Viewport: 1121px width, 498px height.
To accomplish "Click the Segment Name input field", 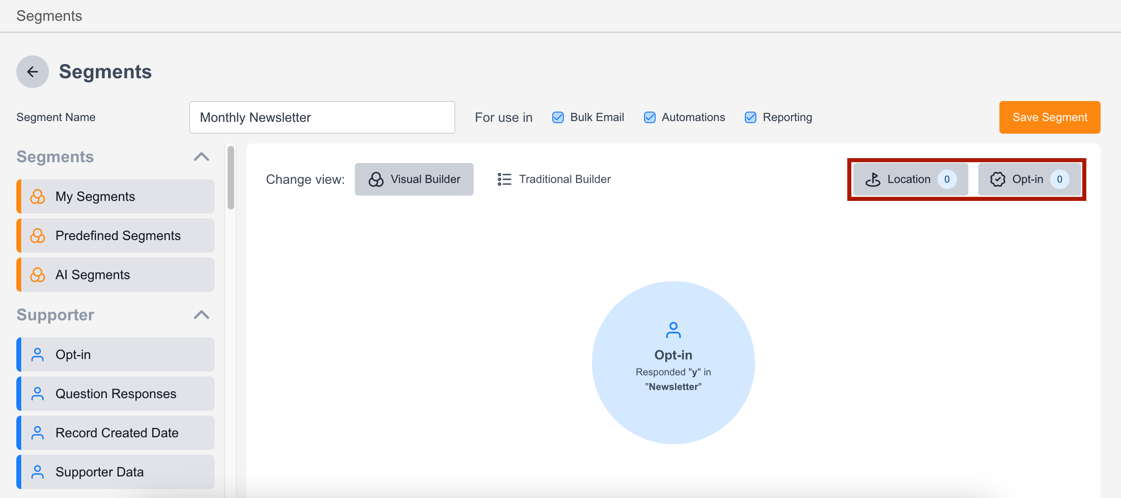I will pyautogui.click(x=322, y=117).
